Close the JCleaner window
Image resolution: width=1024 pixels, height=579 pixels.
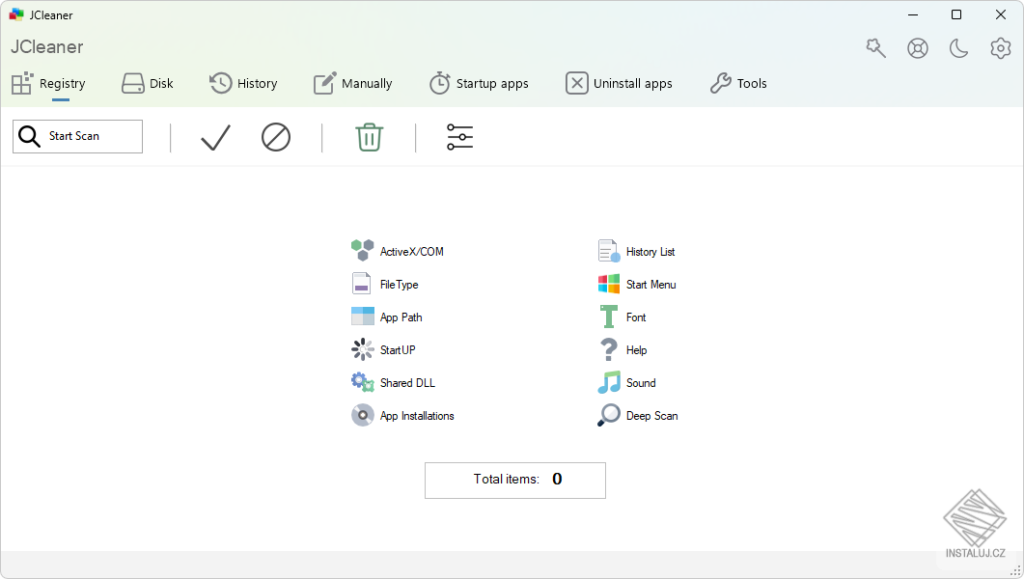1001,14
